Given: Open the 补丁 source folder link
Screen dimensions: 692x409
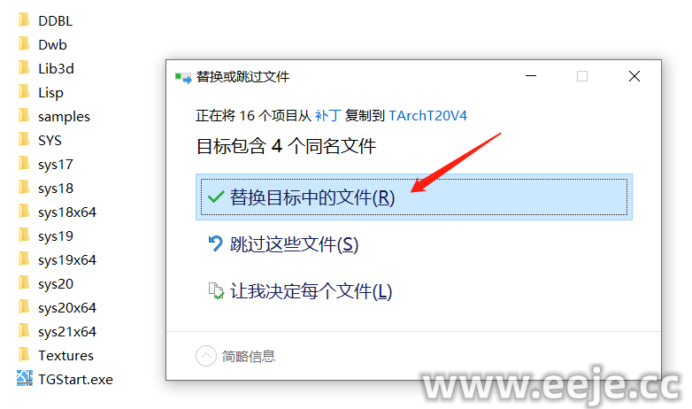Looking at the screenshot, I should 328,116.
